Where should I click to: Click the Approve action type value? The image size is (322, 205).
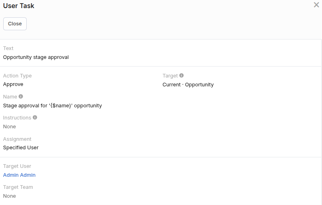point(13,84)
